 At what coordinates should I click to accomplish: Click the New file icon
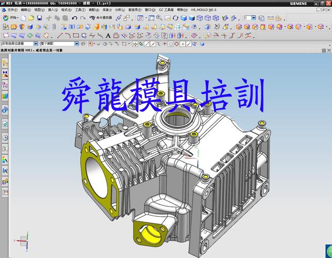click(x=23, y=18)
